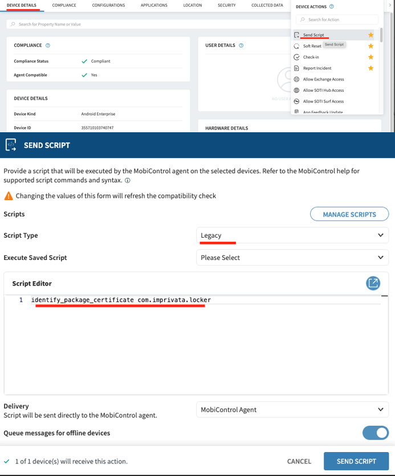The image size is (395, 476).
Task: Click the tabs scroll-right chevron
Action: coord(390,5)
